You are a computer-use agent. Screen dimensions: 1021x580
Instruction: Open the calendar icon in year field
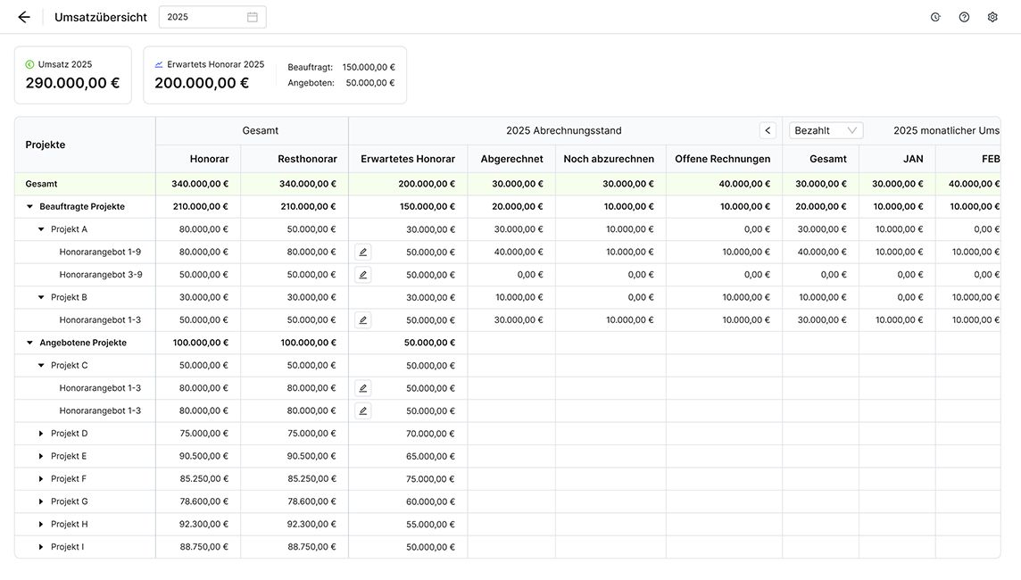click(253, 17)
